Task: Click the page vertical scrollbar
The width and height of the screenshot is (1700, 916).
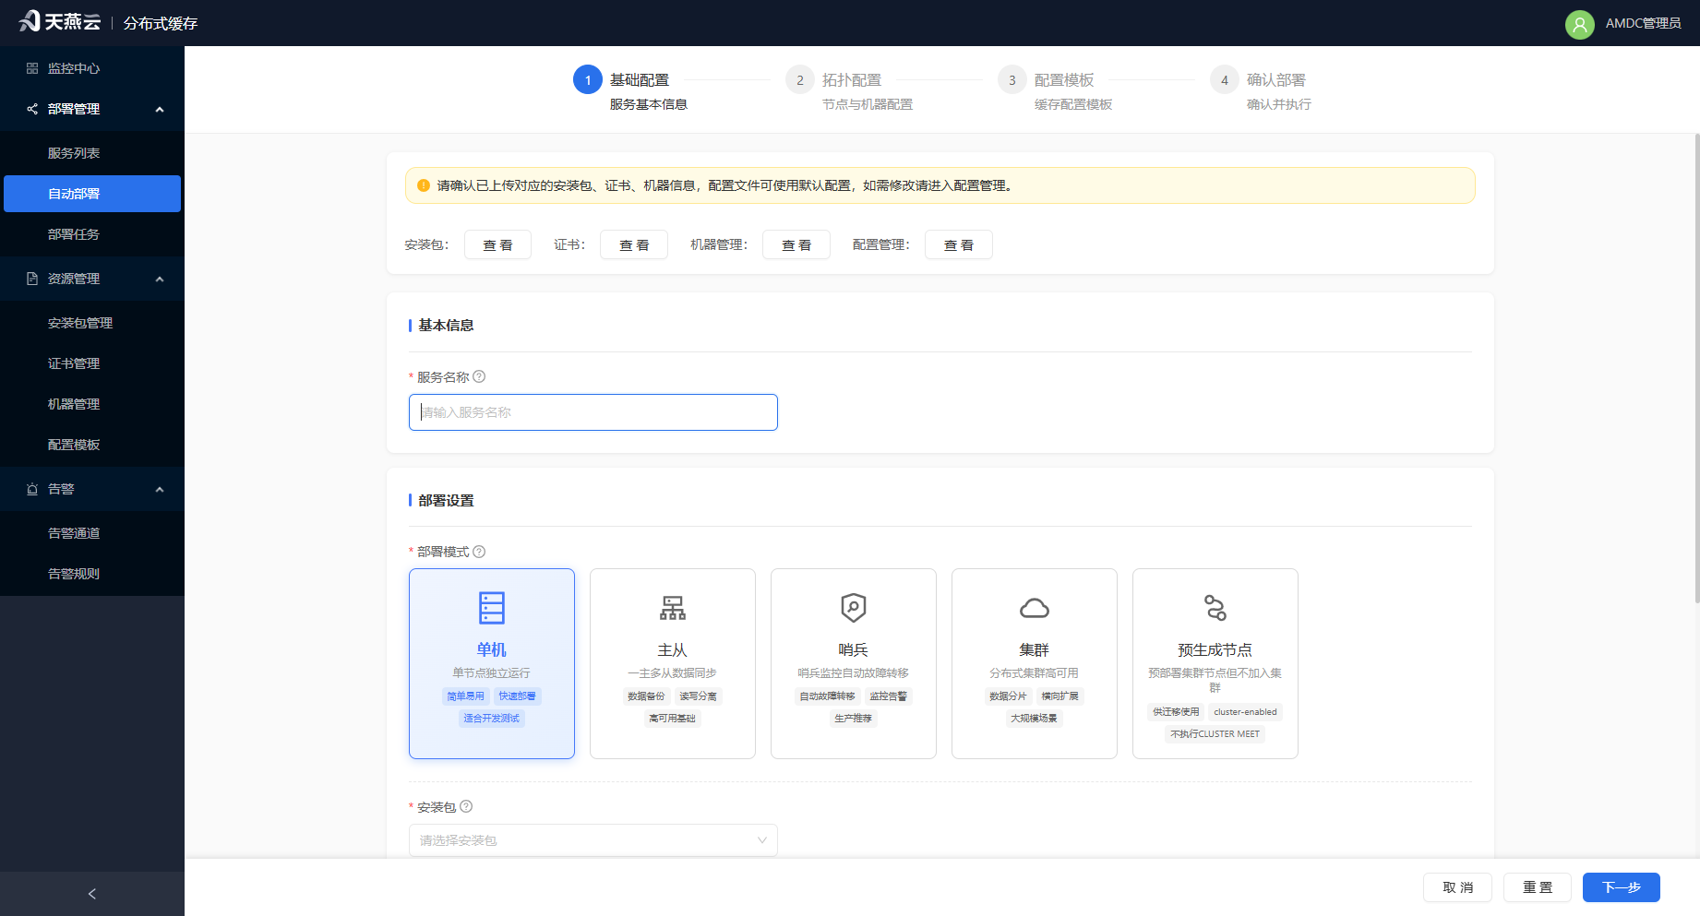Action: [1696, 369]
